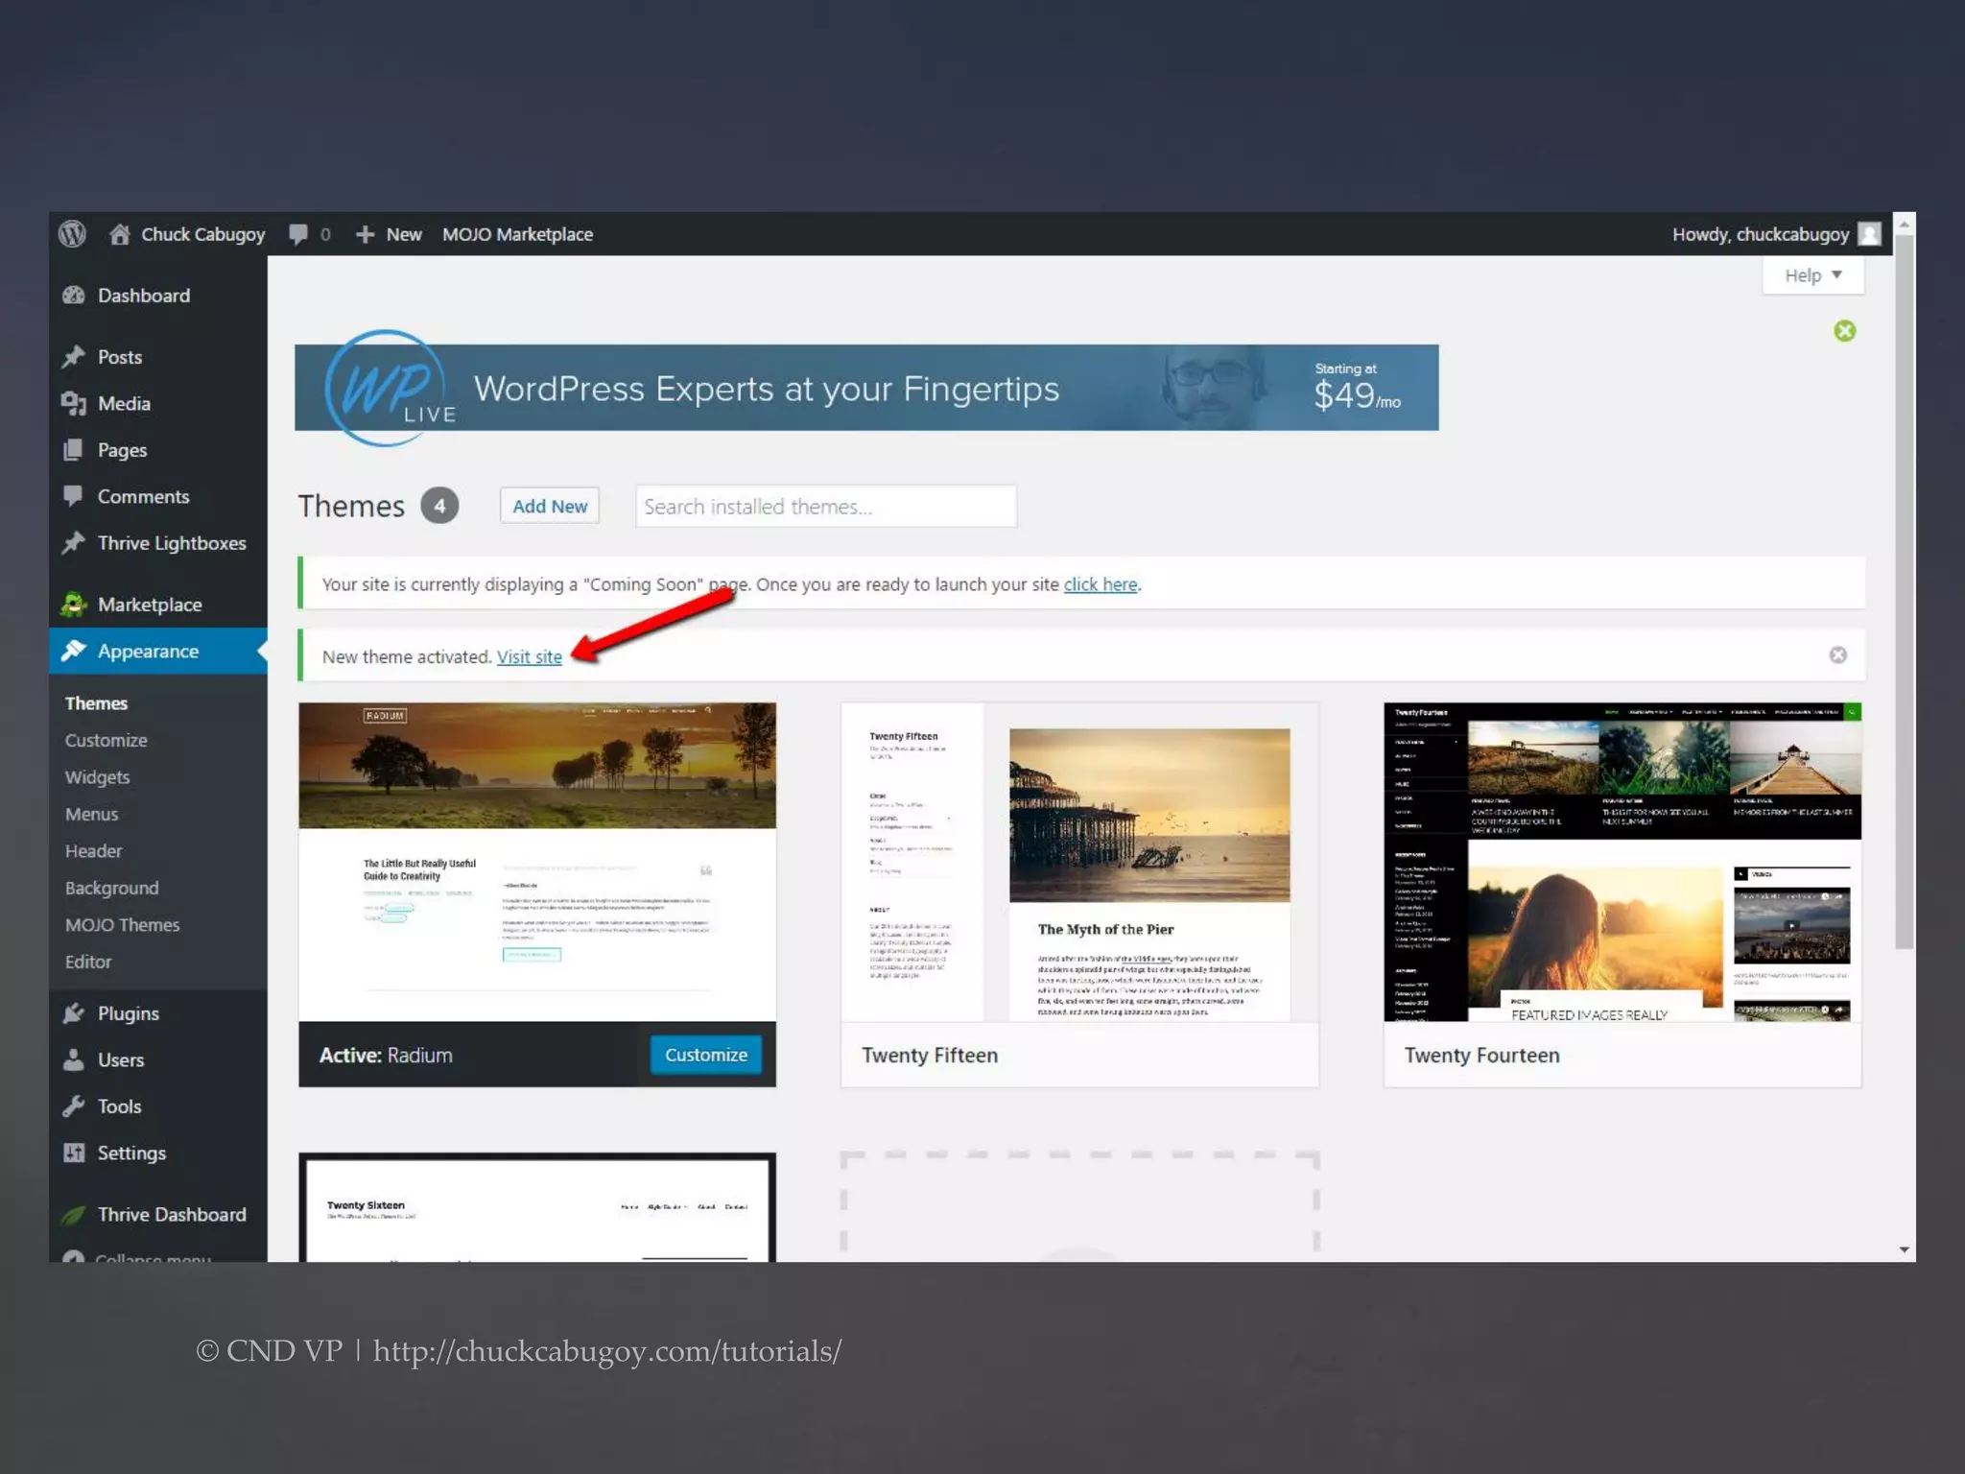1965x1474 pixels.
Task: Click the WordPress logo in admin bar
Action: (x=72, y=234)
